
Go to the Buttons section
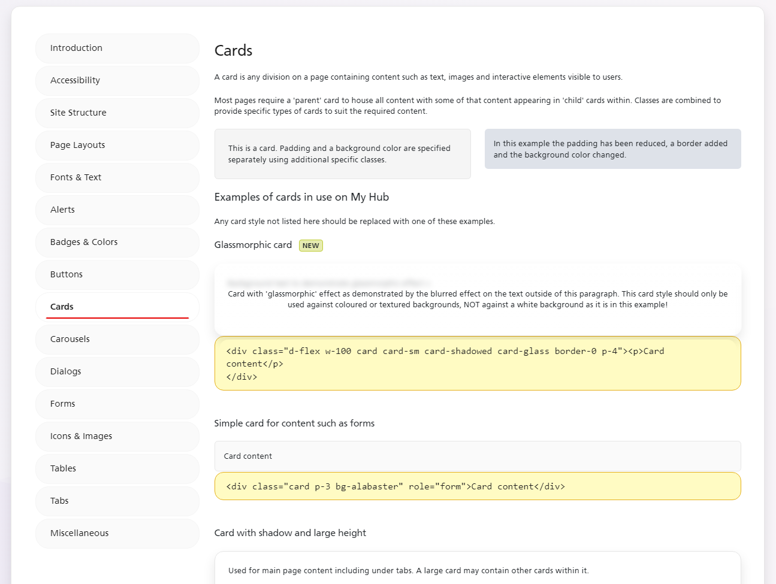click(117, 274)
